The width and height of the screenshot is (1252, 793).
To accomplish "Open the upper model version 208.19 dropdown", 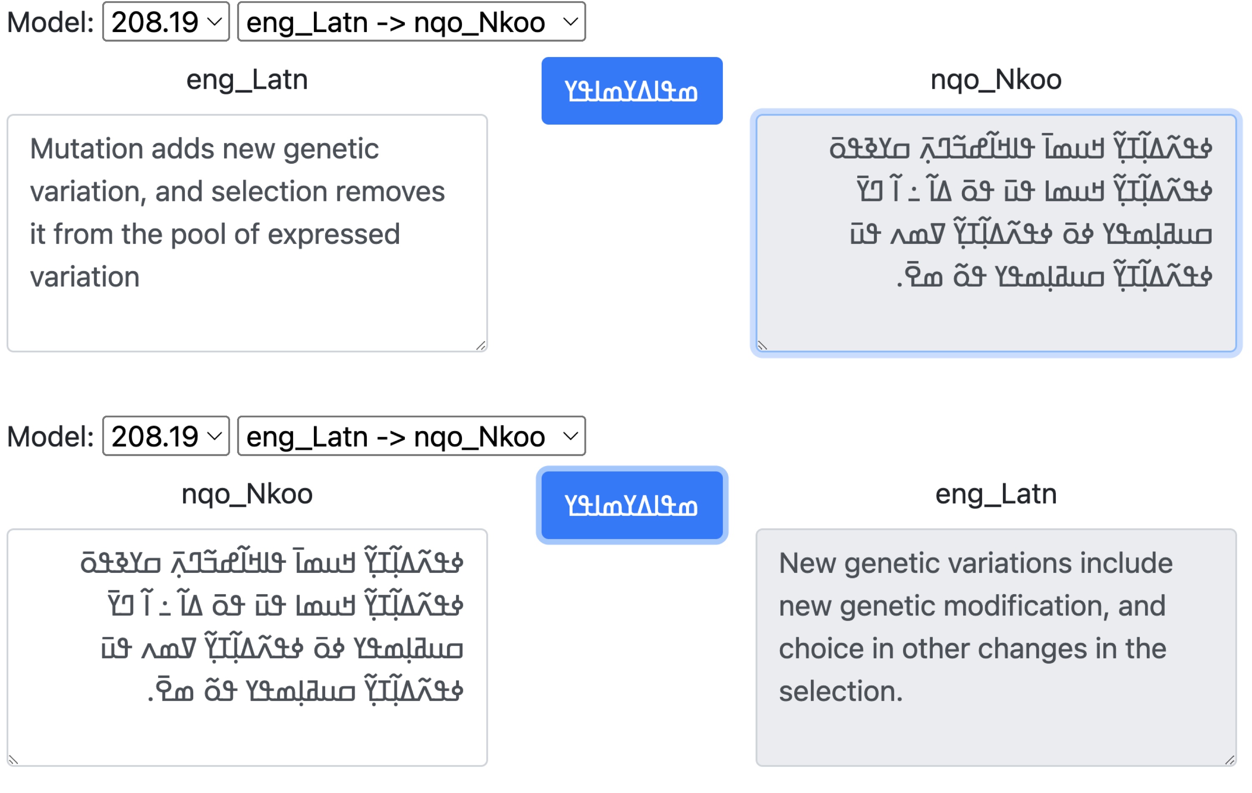I will [166, 22].
